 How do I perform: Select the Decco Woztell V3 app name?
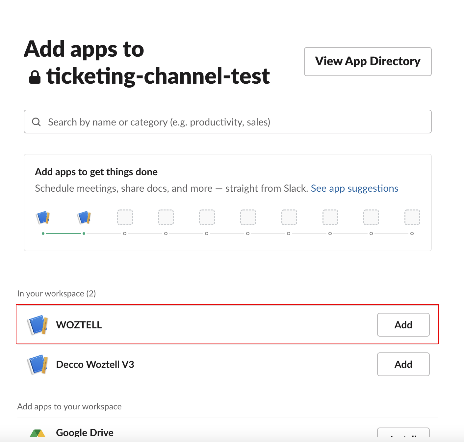pos(95,364)
